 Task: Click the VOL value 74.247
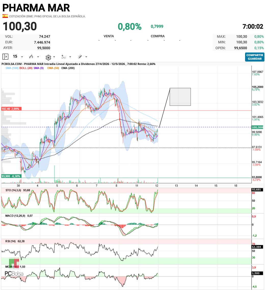pos(45,37)
